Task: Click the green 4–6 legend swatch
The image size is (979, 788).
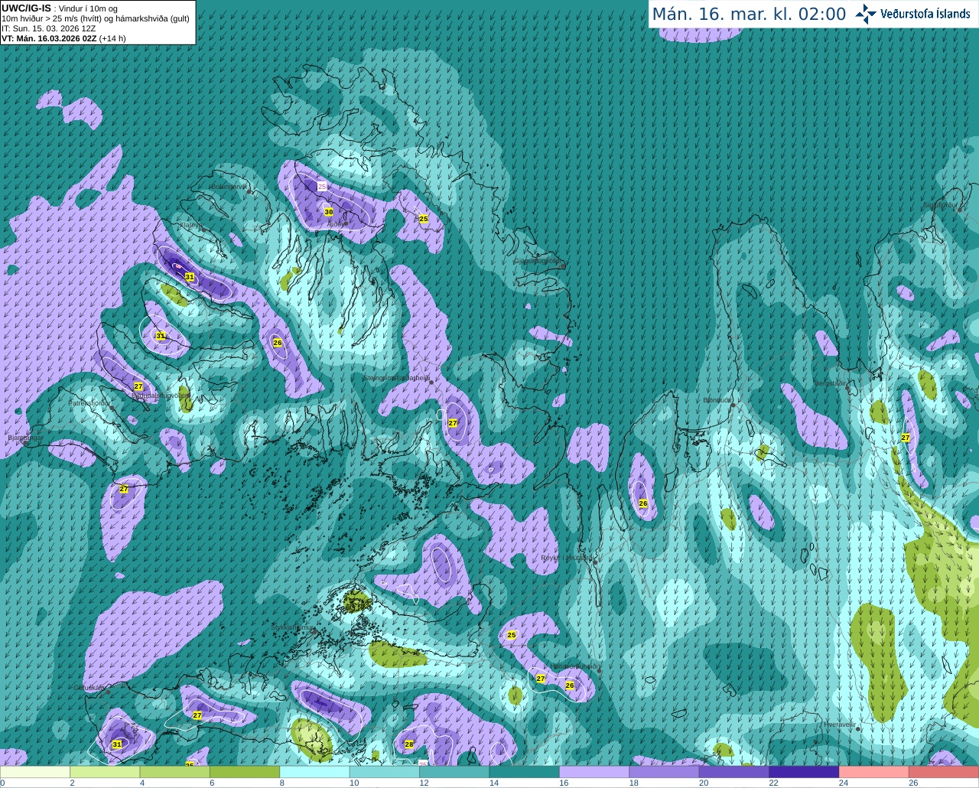Action: (x=175, y=772)
